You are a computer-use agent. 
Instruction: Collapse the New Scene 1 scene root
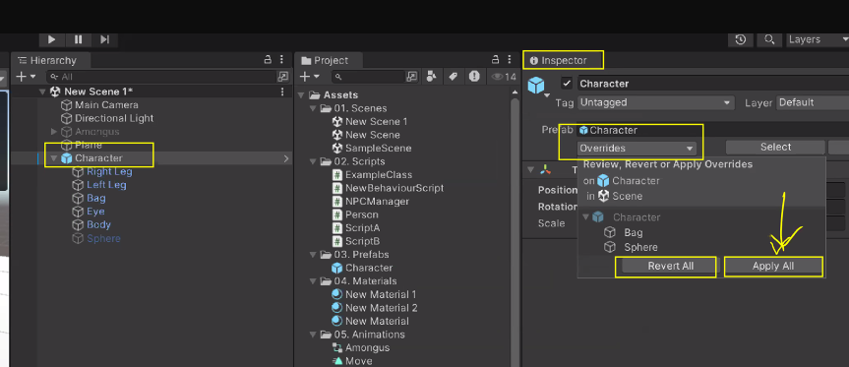(x=42, y=92)
